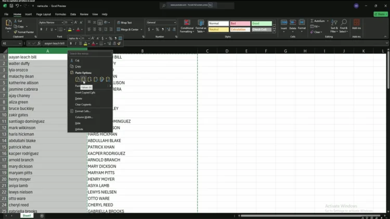This screenshot has height=219, width=390.
Task: Toggle Italic on the mini toolbar
Action: pyautogui.click(x=75, y=44)
